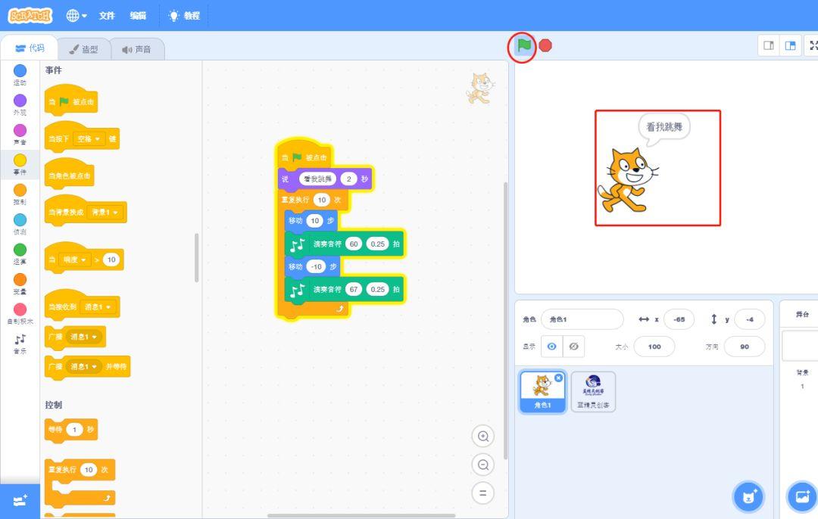Image resolution: width=818 pixels, height=519 pixels.
Task: Click the green flag to run
Action: (523, 46)
